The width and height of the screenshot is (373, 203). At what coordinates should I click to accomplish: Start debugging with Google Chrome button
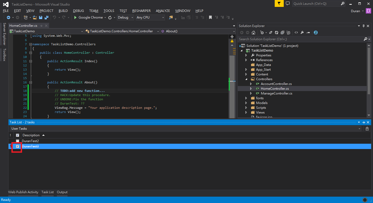[x=88, y=17]
